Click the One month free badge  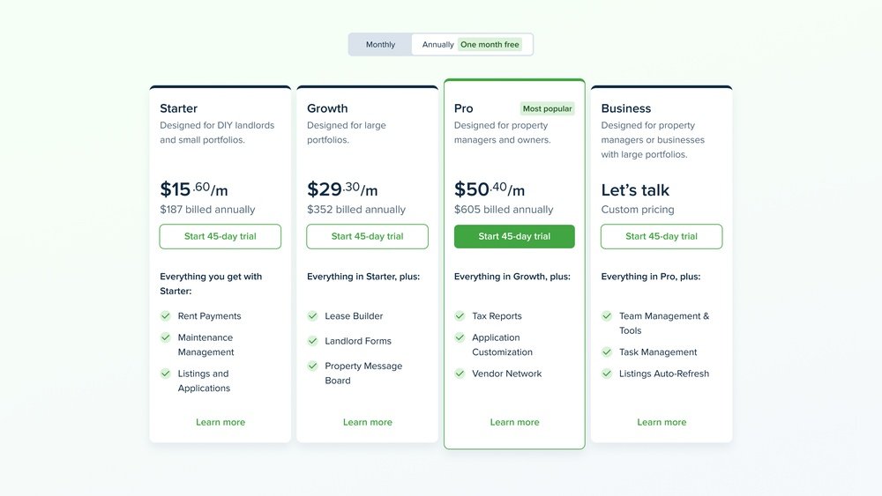[x=490, y=44]
